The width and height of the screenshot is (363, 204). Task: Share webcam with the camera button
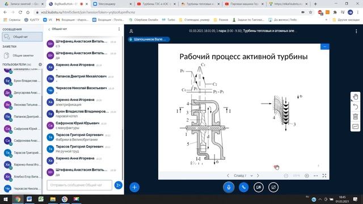click(259, 187)
